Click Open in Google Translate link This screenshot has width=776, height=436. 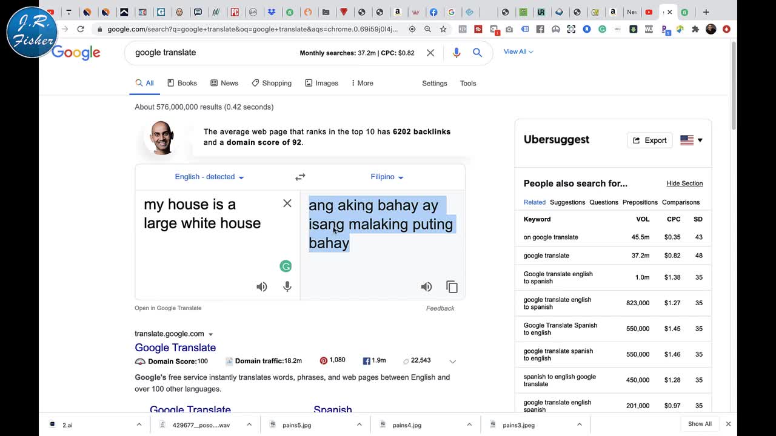(168, 308)
